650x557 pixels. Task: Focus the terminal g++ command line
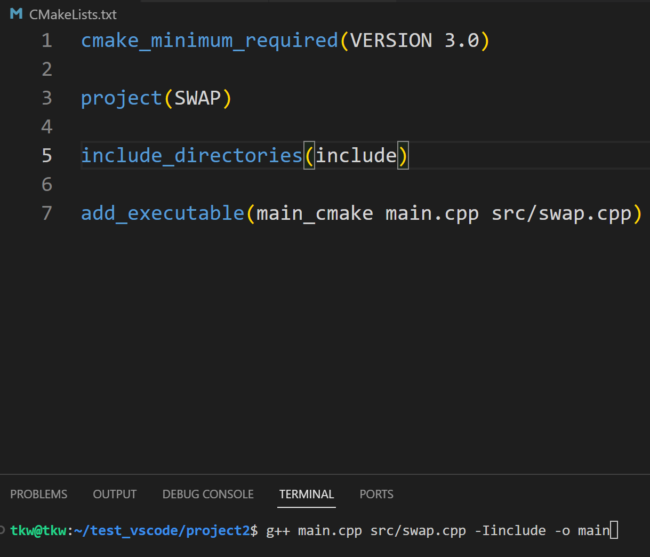point(437,530)
